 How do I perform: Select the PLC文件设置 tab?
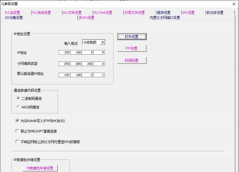click(73, 12)
